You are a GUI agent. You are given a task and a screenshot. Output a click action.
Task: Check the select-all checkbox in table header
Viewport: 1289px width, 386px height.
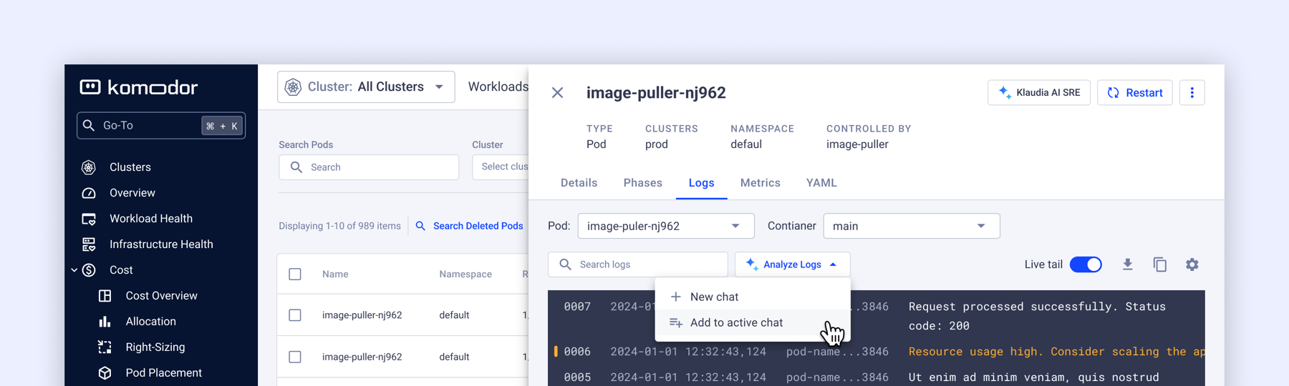pyautogui.click(x=295, y=274)
